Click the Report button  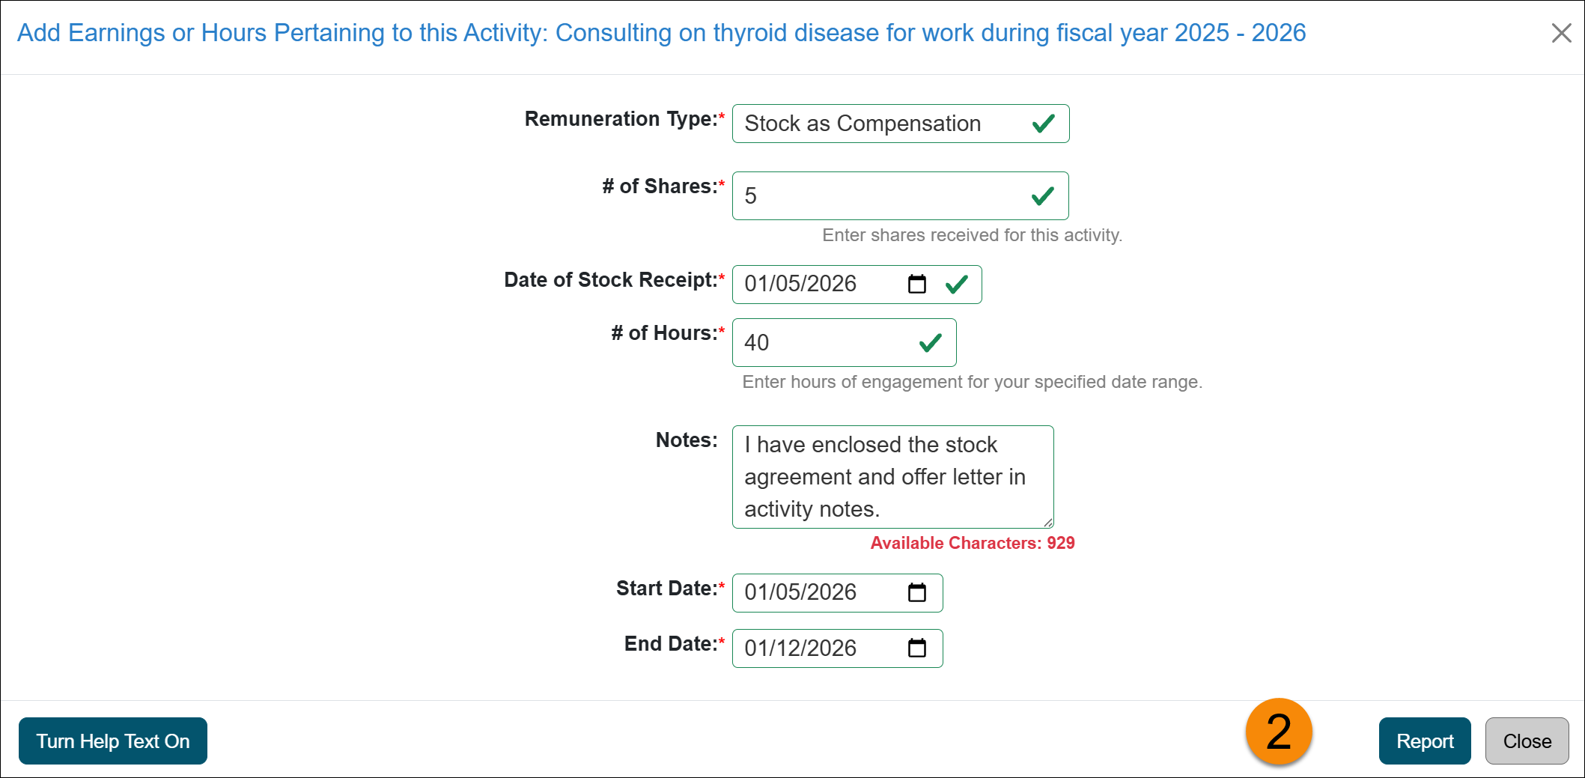pyautogui.click(x=1425, y=741)
